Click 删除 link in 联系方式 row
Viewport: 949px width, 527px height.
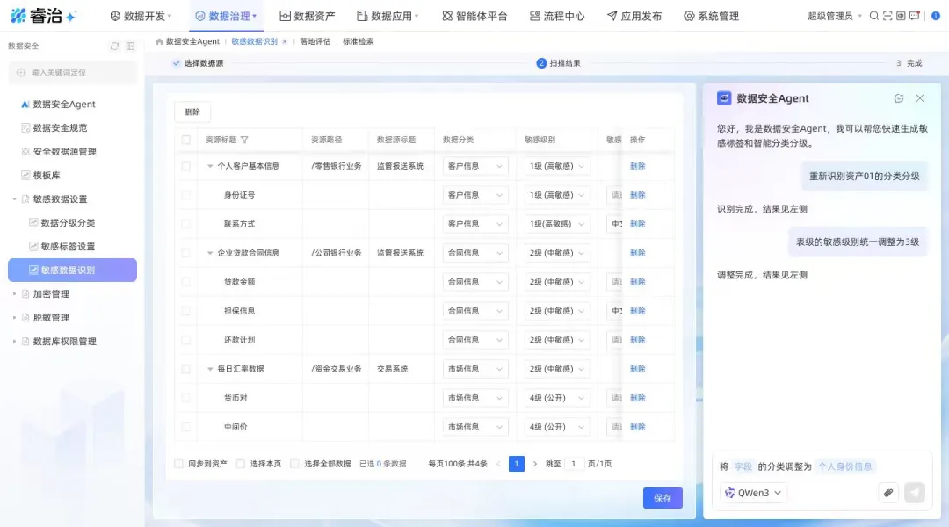tap(637, 224)
